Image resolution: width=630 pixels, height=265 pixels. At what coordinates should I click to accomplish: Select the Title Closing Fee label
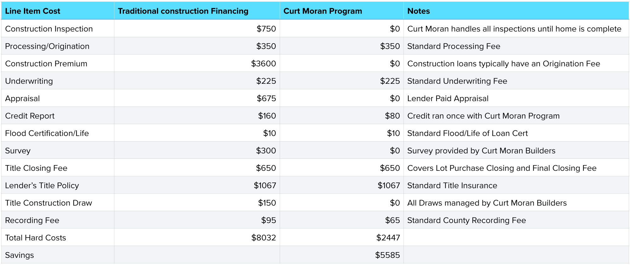(x=36, y=168)
